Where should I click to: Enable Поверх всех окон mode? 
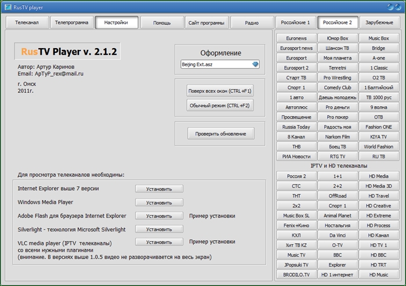220,91
